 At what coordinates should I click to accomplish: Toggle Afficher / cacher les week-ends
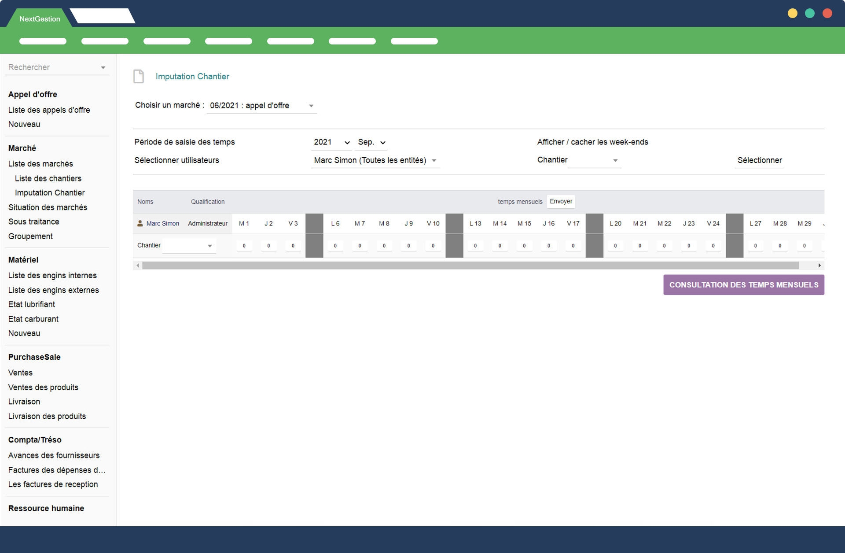pyautogui.click(x=592, y=142)
